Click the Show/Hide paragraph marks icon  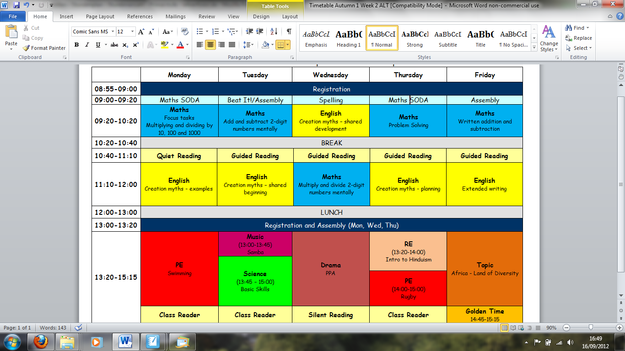(x=289, y=32)
